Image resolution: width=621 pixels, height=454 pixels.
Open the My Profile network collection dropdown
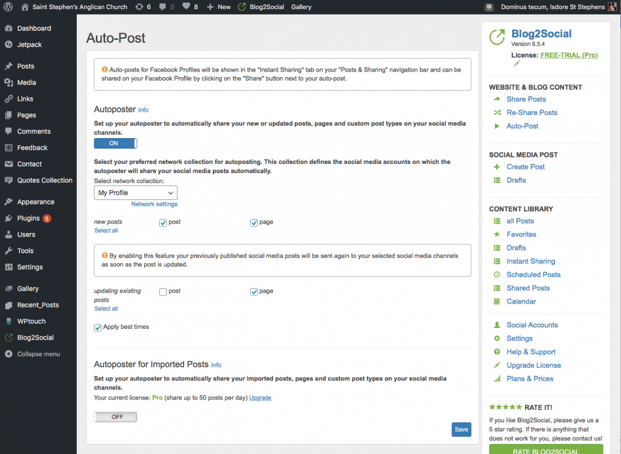135,193
